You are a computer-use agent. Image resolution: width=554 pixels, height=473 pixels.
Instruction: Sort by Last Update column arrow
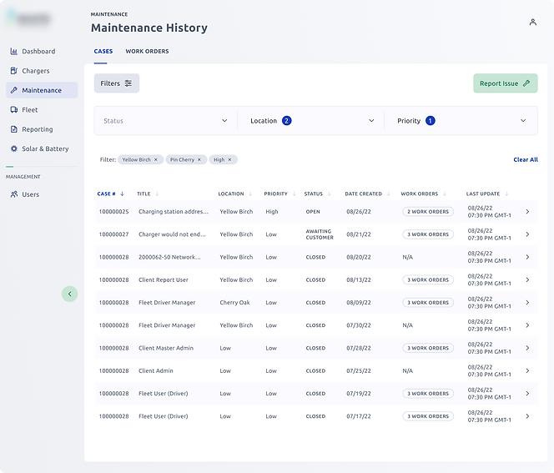506,194
